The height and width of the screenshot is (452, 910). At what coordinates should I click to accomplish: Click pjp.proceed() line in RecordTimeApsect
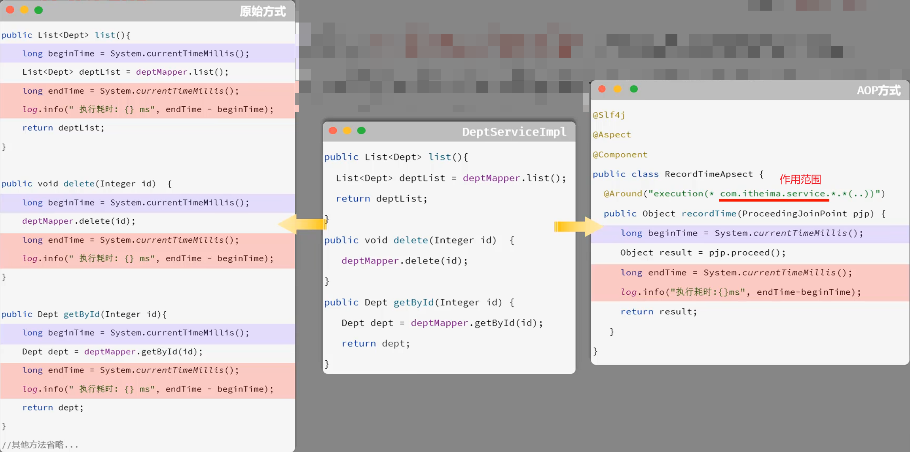click(703, 252)
